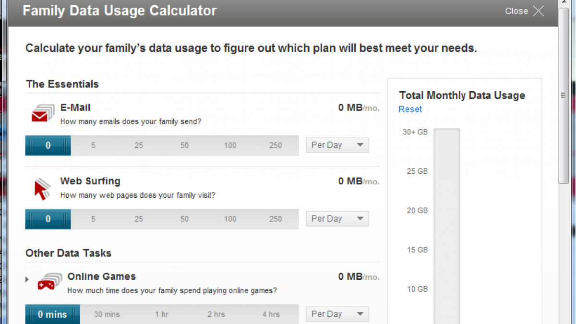Set E-Mail slider to 50 emails
This screenshot has height=324, width=576.
184,145
